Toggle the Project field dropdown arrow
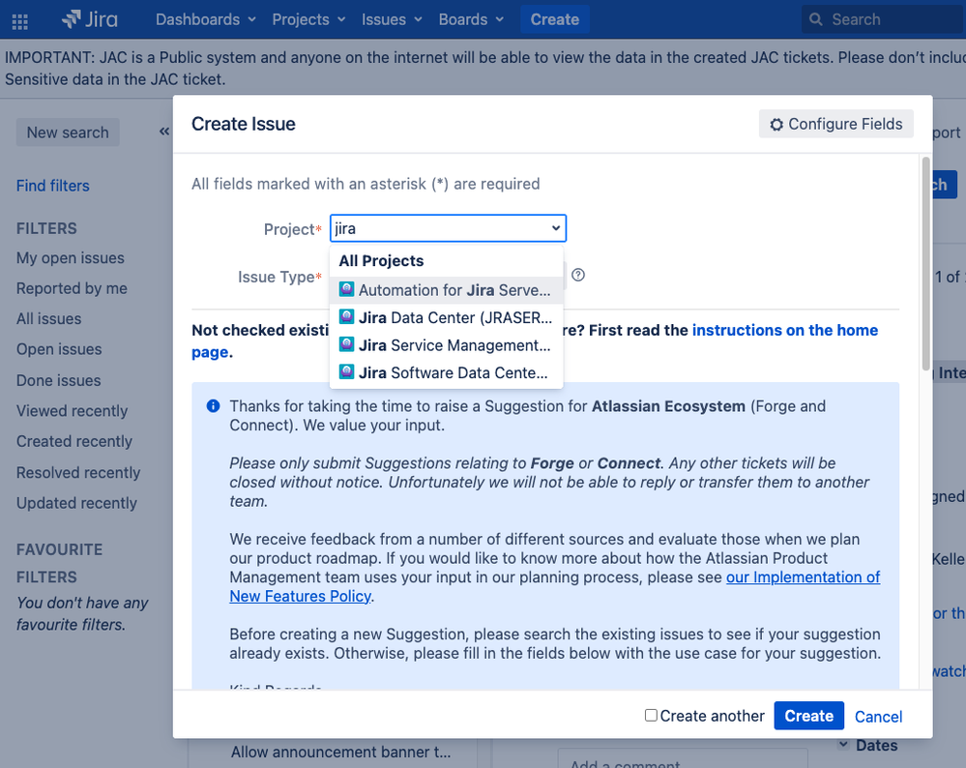 (556, 228)
